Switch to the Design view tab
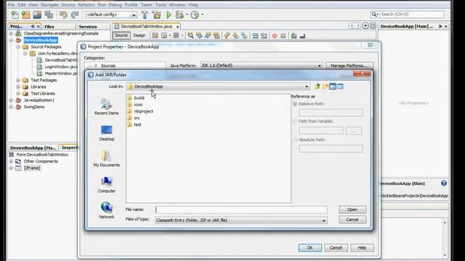 [x=139, y=36]
